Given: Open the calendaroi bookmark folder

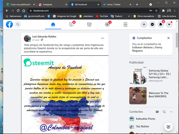Looking at the screenshot, I should (x=86, y=16).
